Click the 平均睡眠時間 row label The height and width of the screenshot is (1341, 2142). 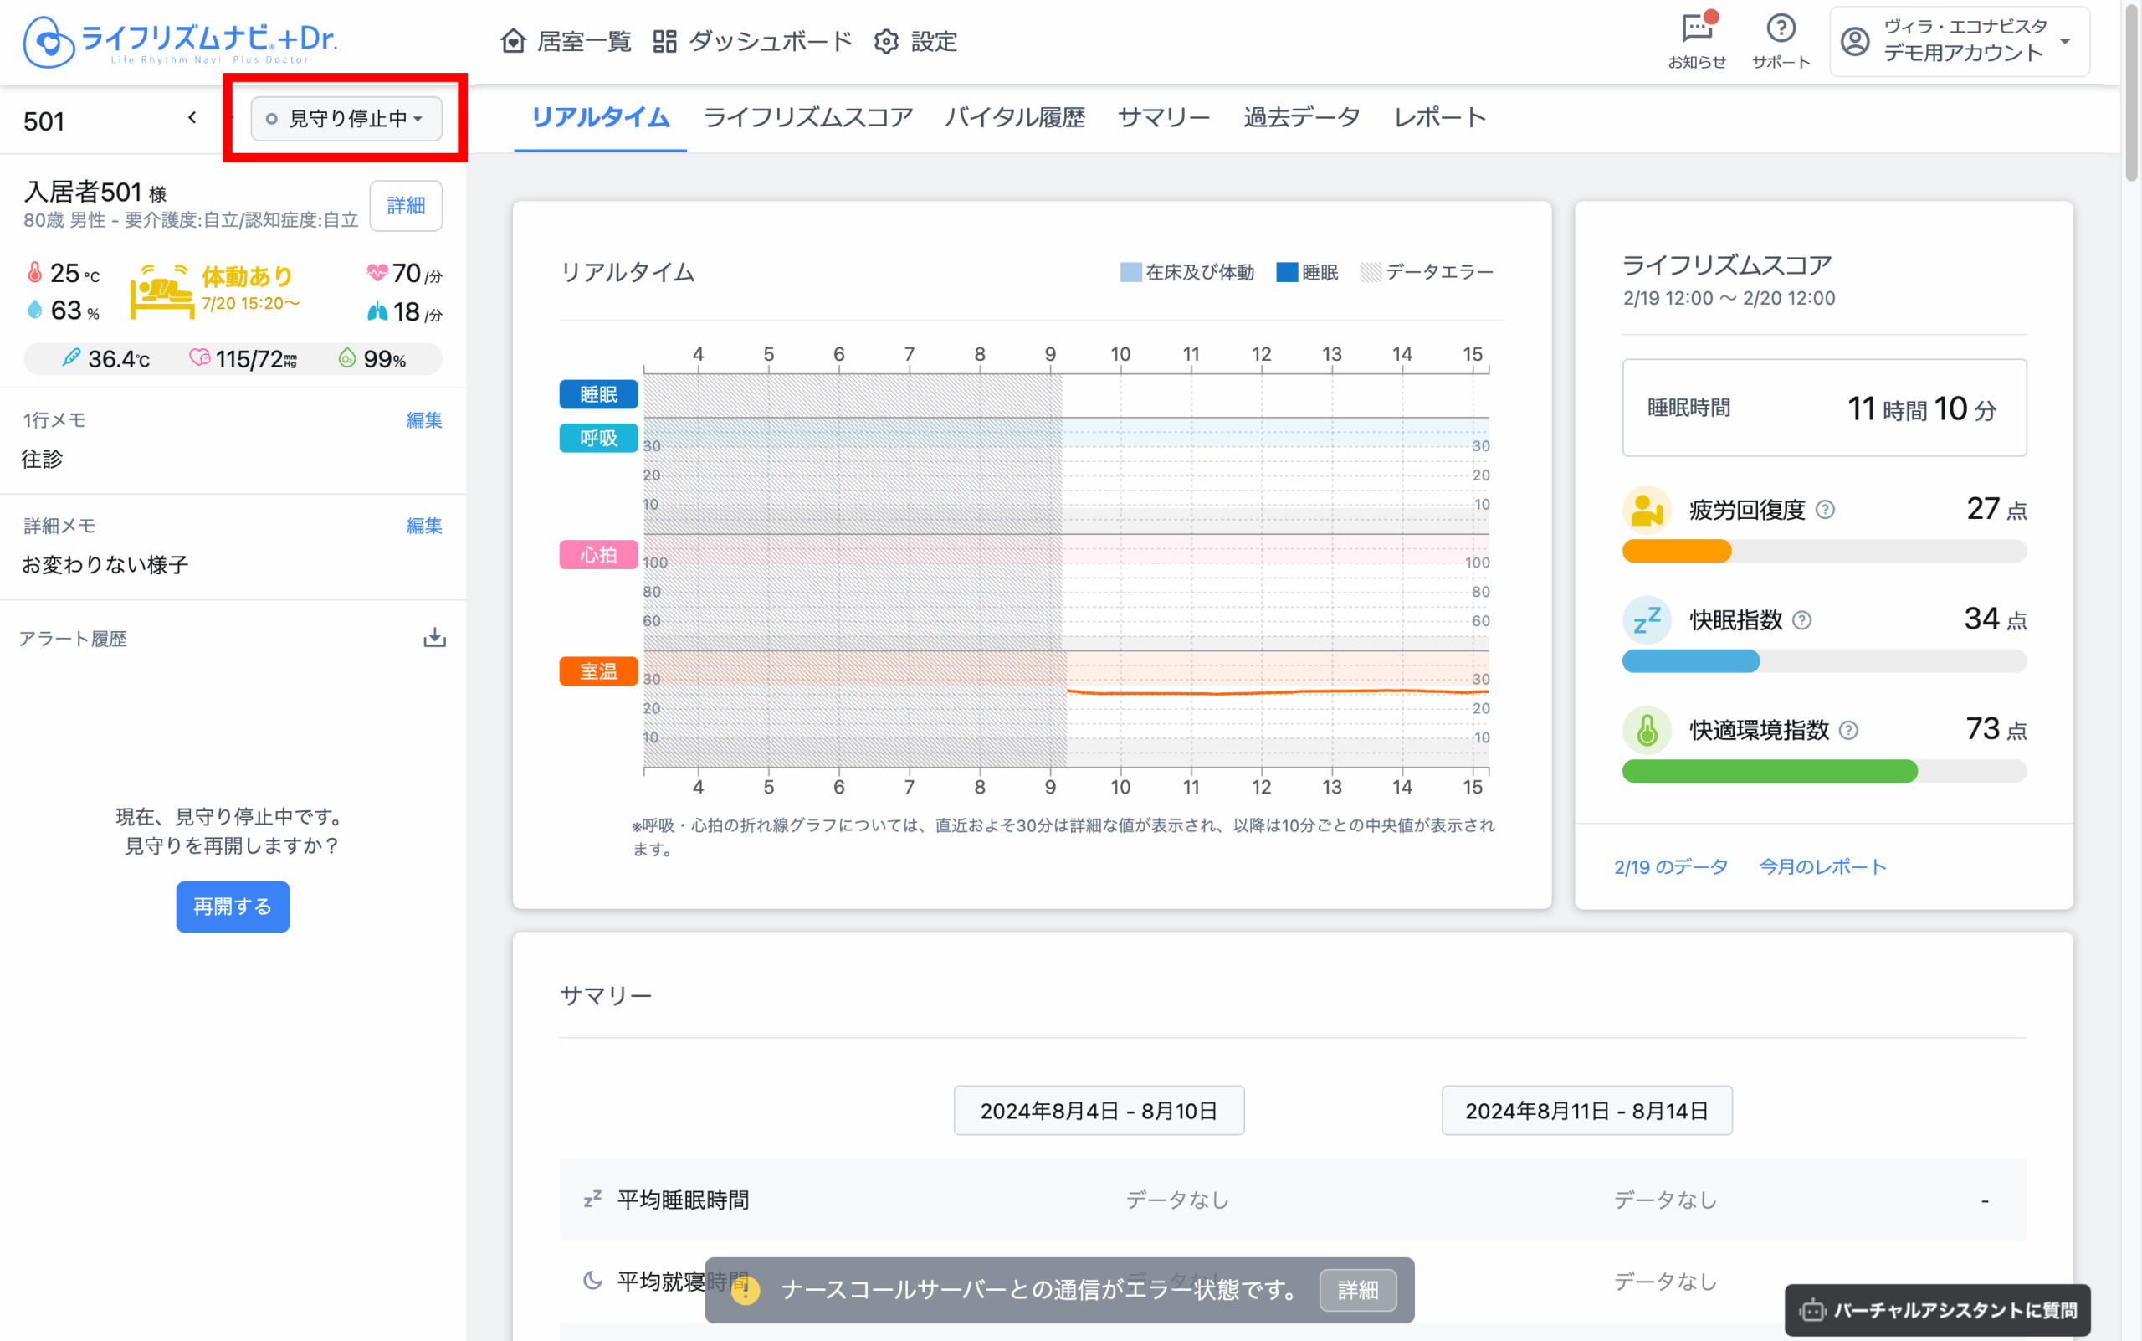(683, 1199)
